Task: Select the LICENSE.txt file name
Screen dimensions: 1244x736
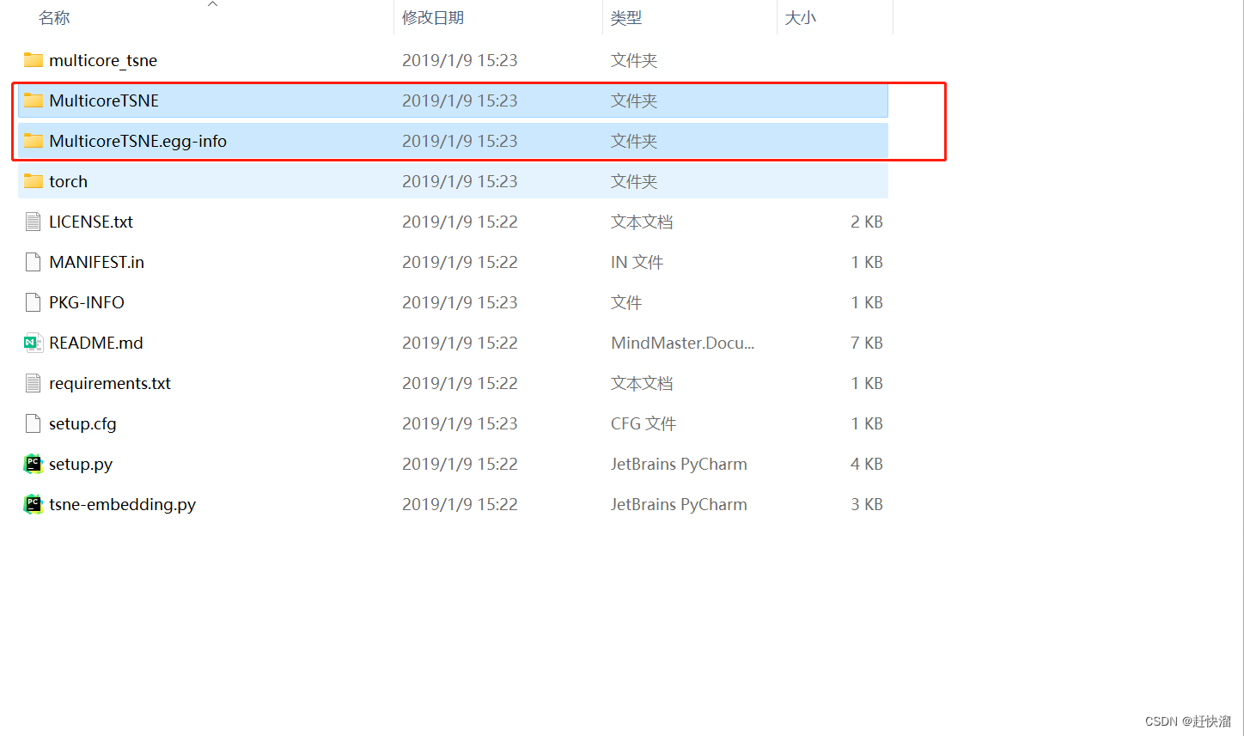Action: click(x=91, y=222)
